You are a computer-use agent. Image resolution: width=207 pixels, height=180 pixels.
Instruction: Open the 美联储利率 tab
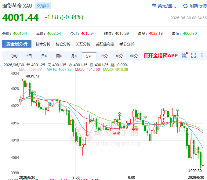pyautogui.click(x=105, y=44)
